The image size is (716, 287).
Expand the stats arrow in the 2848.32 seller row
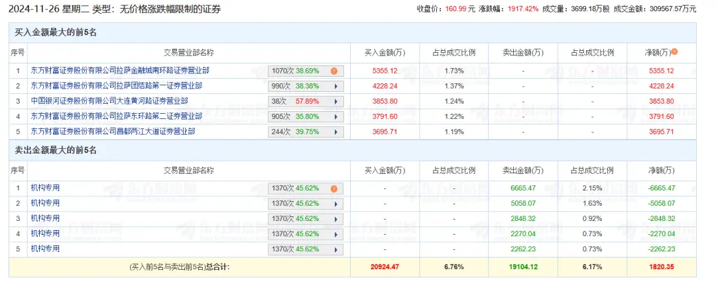[335, 219]
